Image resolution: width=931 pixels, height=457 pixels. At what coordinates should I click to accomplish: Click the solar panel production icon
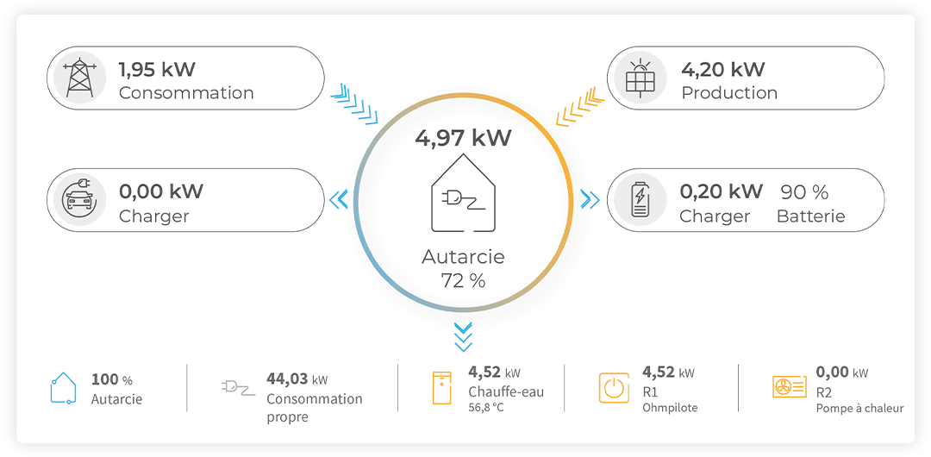[x=640, y=78]
